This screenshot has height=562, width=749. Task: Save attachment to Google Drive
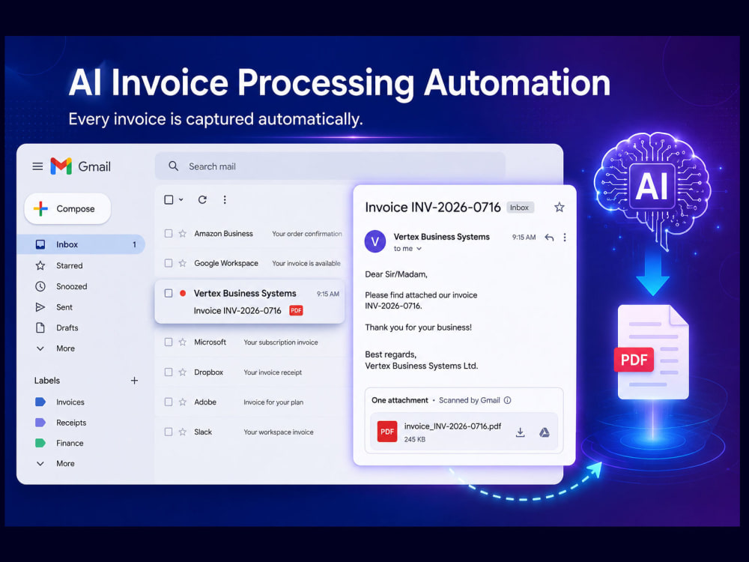pos(544,432)
